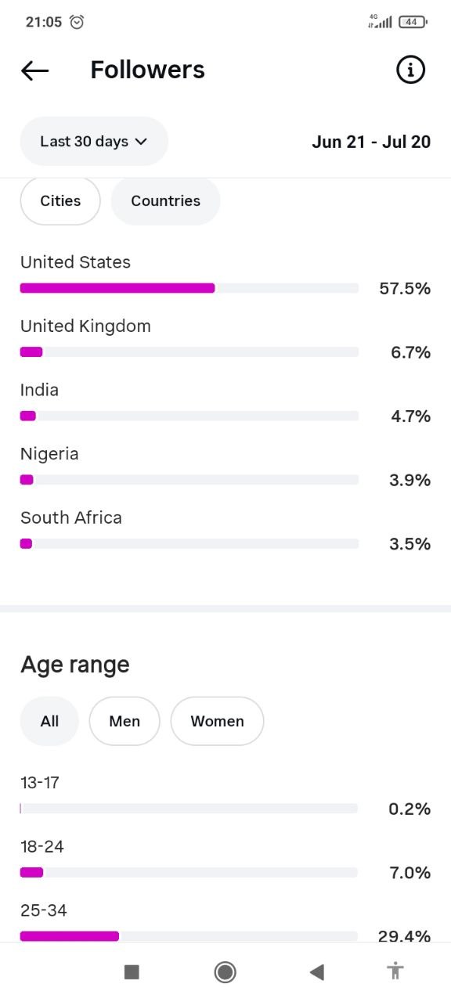Tap the alarm clock status icon

click(77, 22)
